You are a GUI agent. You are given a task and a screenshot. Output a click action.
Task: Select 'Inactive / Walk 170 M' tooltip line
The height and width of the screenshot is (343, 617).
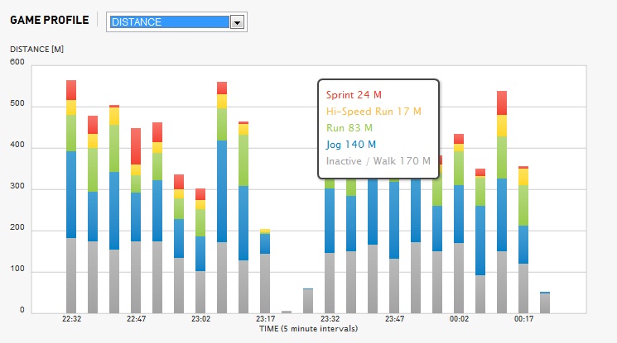click(x=378, y=161)
